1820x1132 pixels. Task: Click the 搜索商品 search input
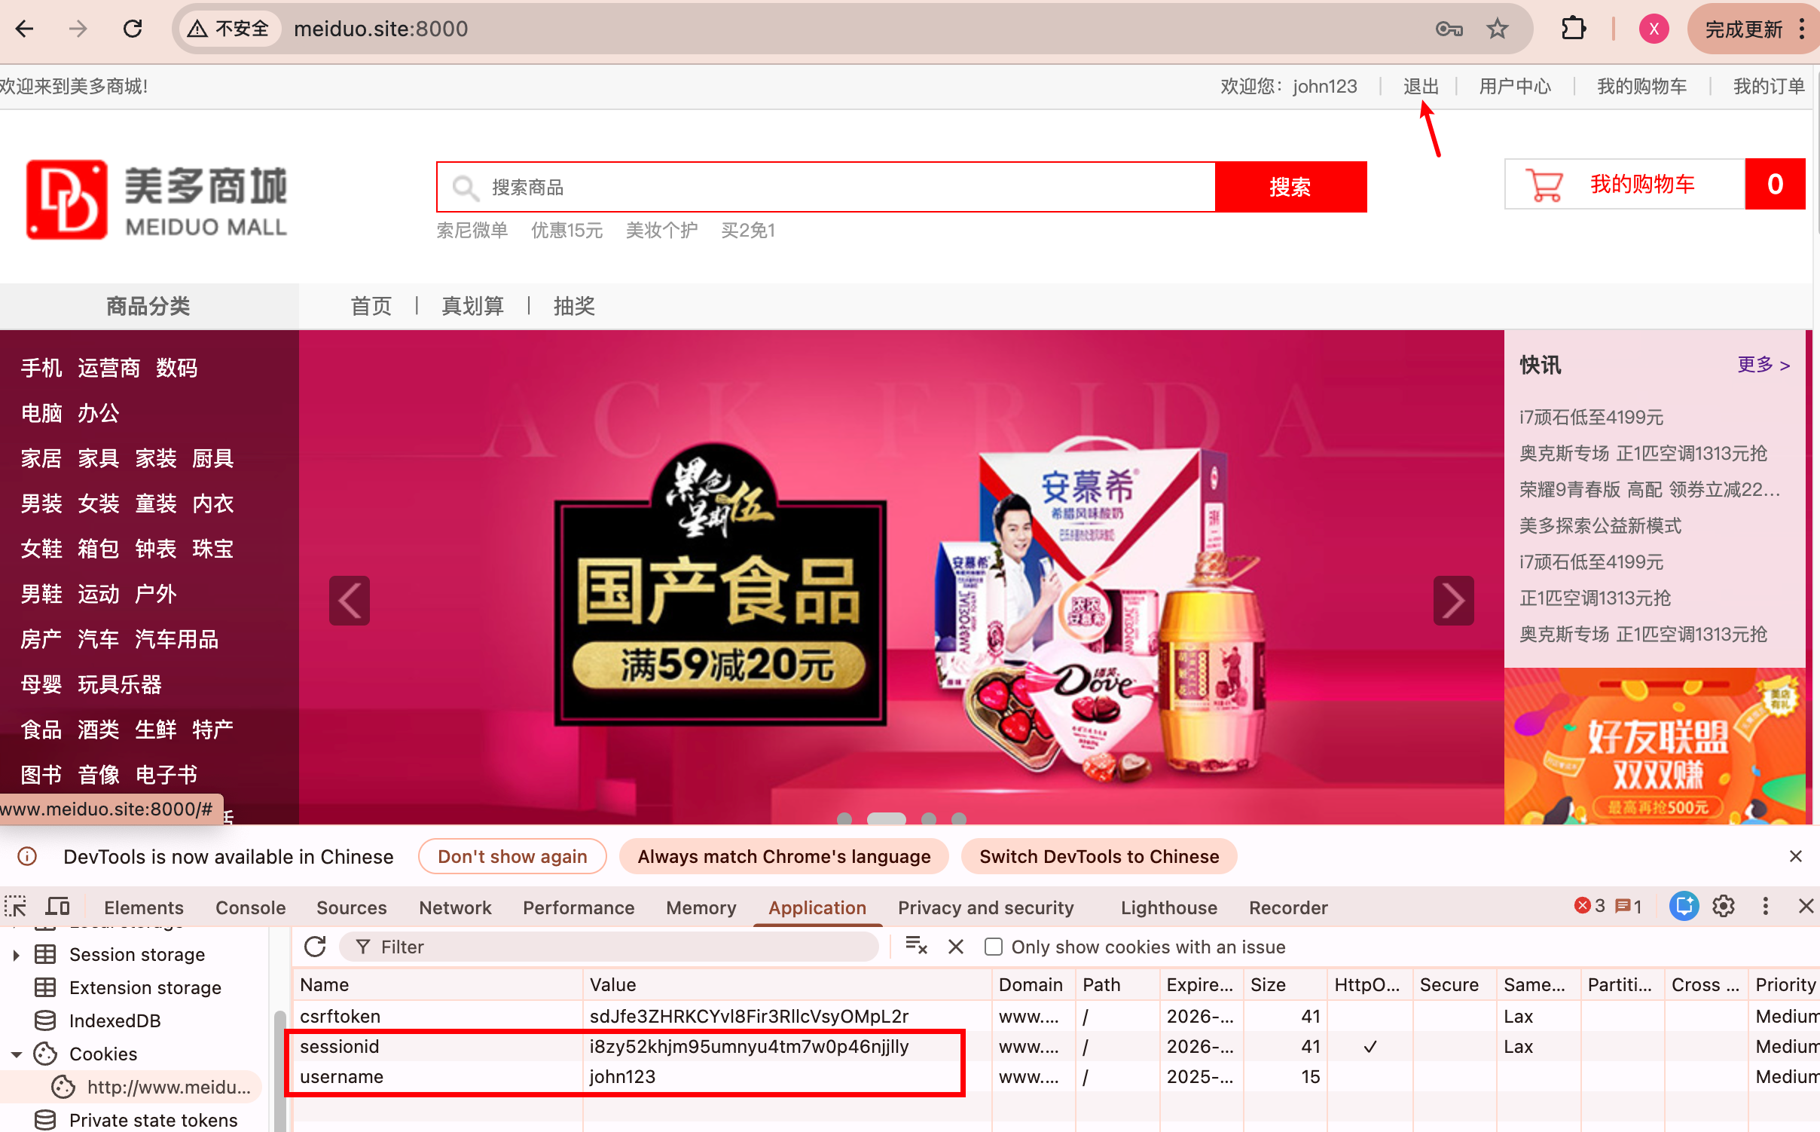(826, 187)
